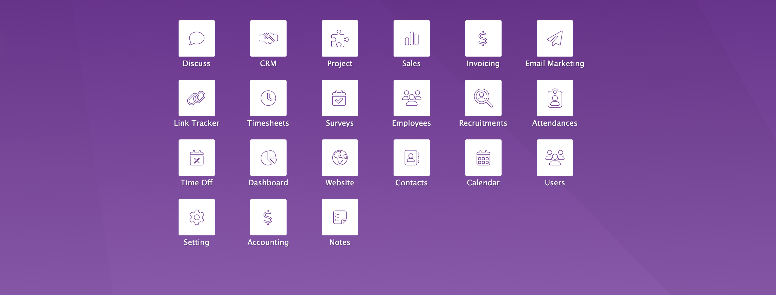
Task: Open the Invoicing dollar icon
Action: pyautogui.click(x=483, y=38)
